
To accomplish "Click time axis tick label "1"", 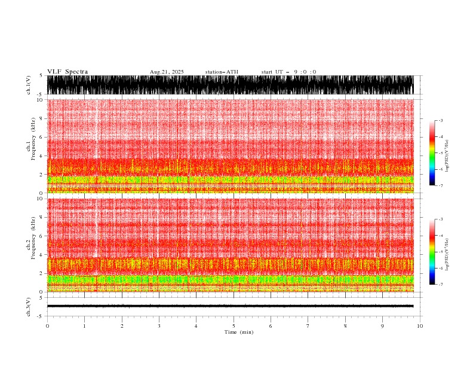I will coord(84,326).
